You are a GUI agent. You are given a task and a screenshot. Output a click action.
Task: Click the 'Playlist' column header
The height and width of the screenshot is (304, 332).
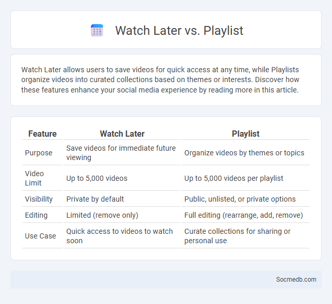pos(245,134)
